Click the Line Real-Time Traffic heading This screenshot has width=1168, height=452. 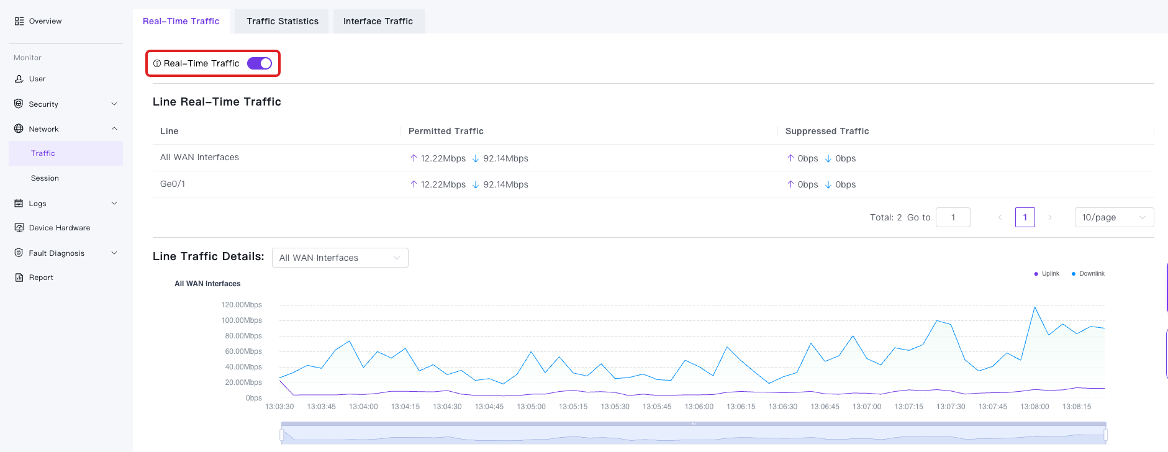point(217,102)
